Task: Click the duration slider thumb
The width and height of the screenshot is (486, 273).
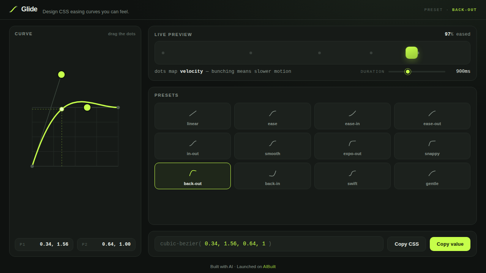Action: (408, 72)
